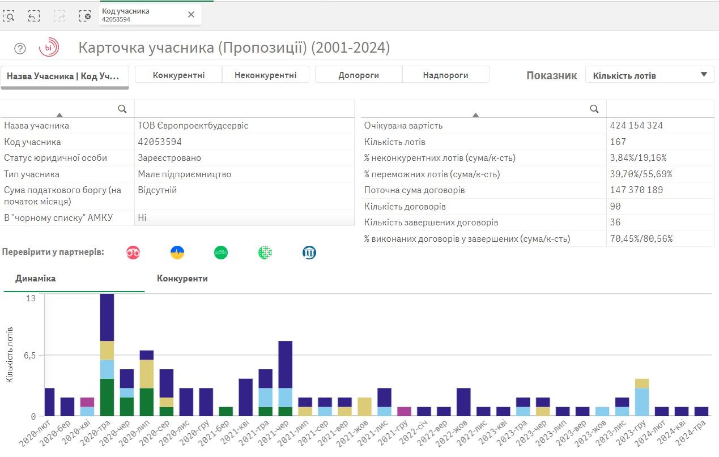The image size is (719, 457).
Task: Click the smart search selections icon
Action: (x=10, y=16)
